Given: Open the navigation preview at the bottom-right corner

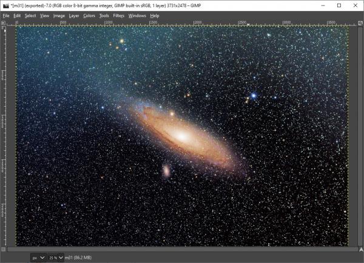Looking at the screenshot, I should click(361, 249).
